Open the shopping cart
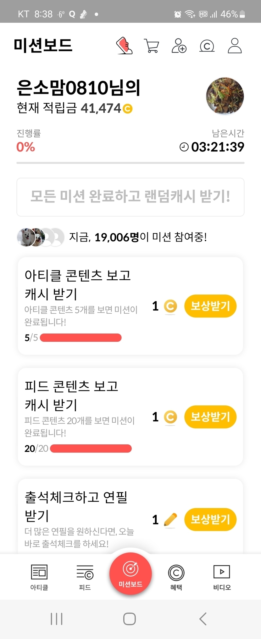 pyautogui.click(x=151, y=46)
